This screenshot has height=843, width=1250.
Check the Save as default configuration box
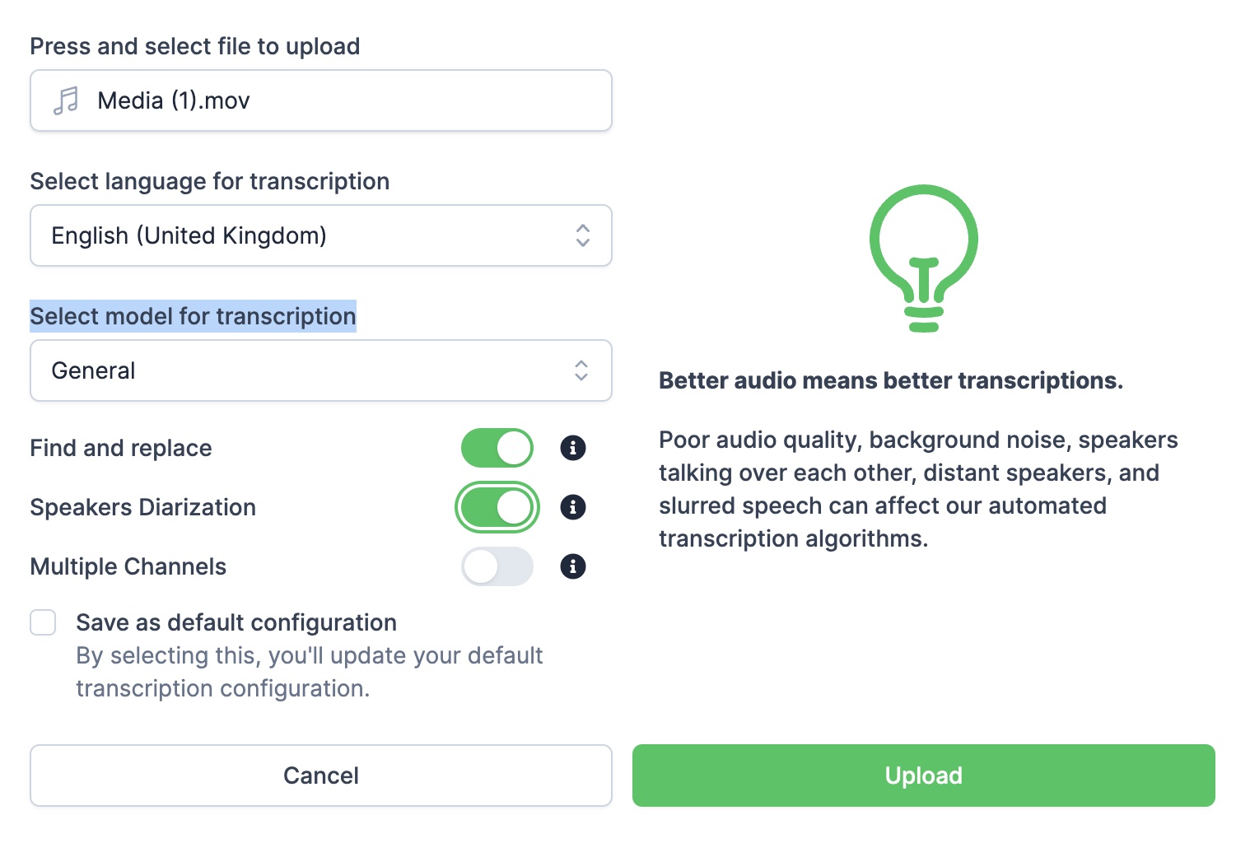[x=43, y=622]
